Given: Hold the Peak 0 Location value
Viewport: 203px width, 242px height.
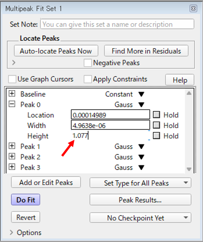Looking at the screenshot, I should click(x=157, y=115).
